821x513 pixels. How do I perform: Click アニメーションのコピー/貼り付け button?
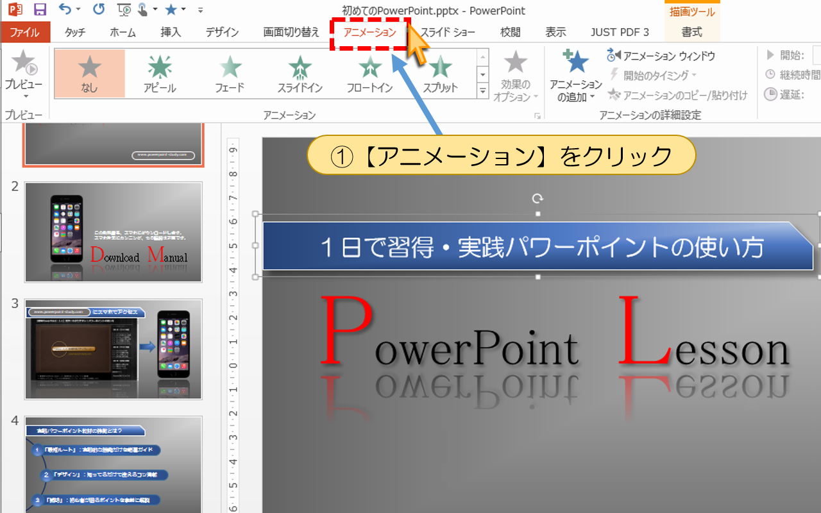click(x=677, y=96)
